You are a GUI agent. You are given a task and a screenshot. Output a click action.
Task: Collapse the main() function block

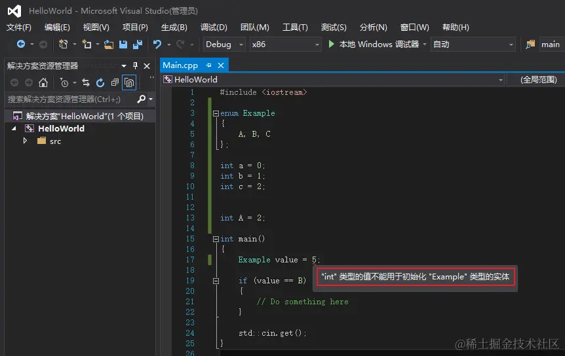click(216, 239)
